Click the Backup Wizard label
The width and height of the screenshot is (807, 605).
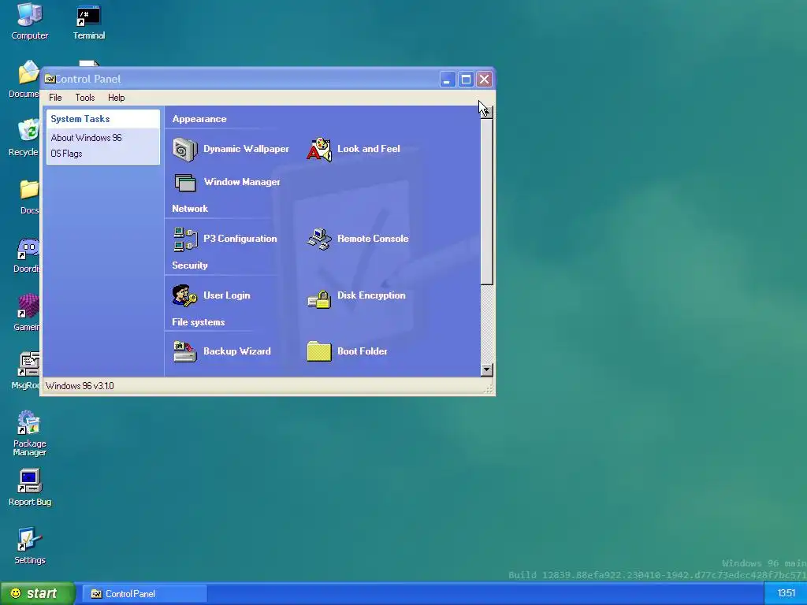coord(236,351)
